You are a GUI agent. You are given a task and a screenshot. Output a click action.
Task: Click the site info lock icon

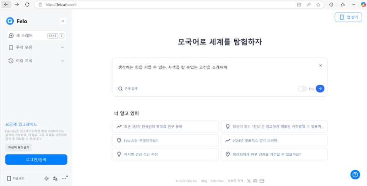[41, 5]
